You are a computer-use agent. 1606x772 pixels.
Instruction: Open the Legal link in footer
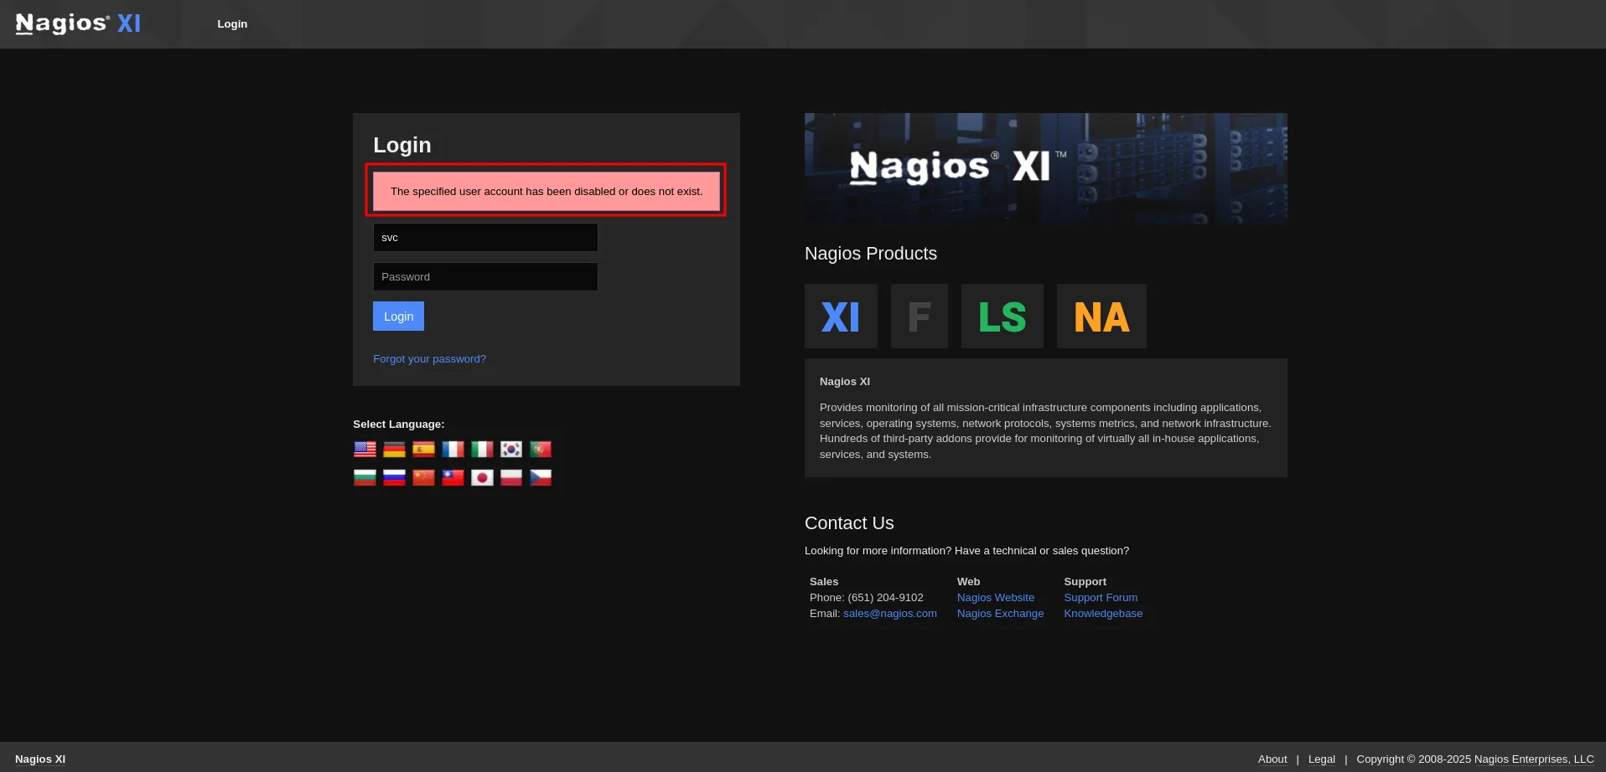1322,759
